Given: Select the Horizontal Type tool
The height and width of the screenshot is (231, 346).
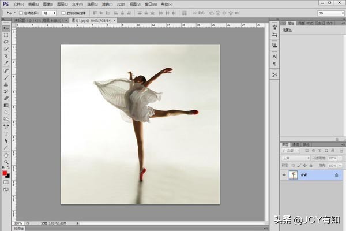Looking at the screenshot, I should [x=6, y=133].
